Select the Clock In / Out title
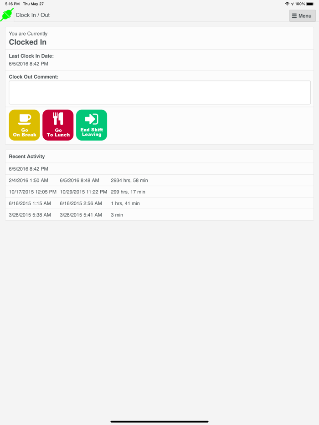 click(x=32, y=15)
